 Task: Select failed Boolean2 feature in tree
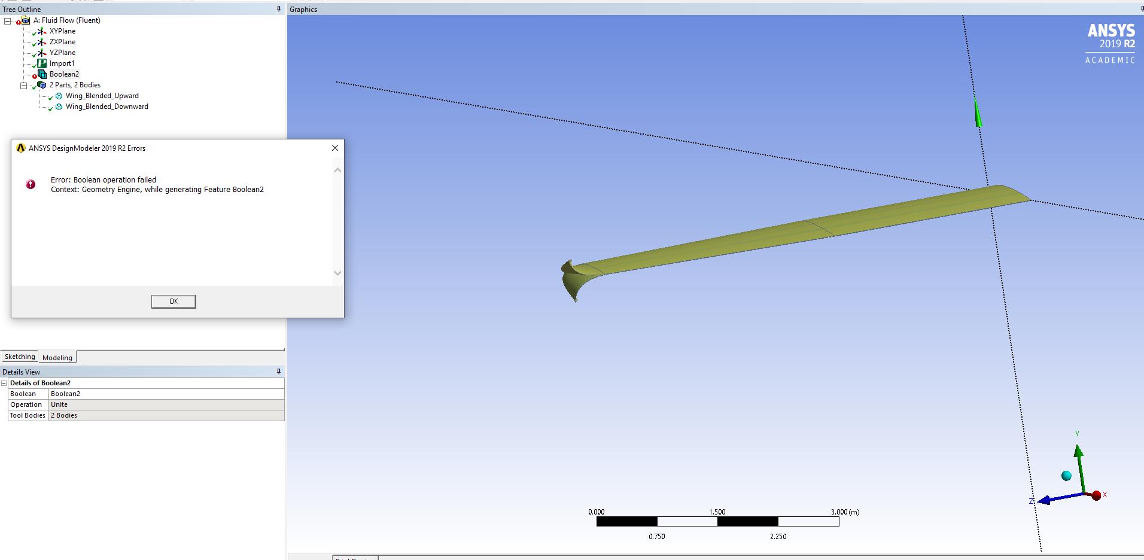64,74
